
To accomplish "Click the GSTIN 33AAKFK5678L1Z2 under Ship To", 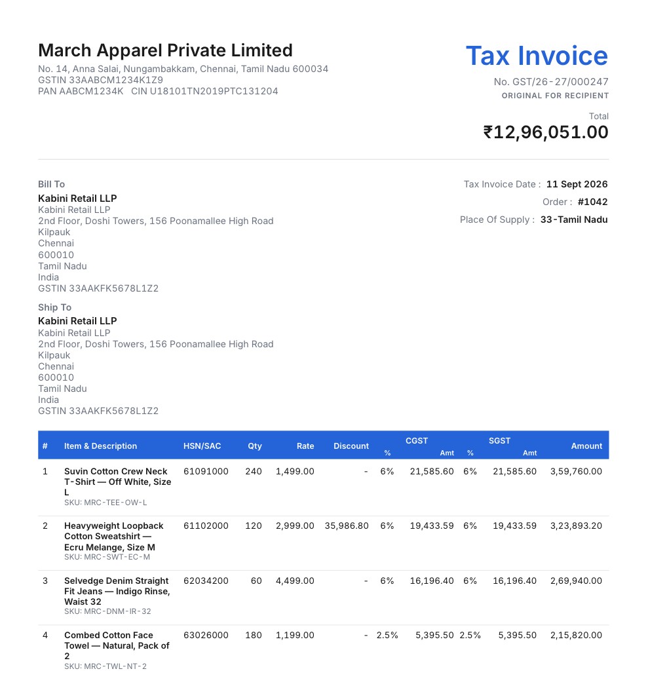I will [98, 411].
